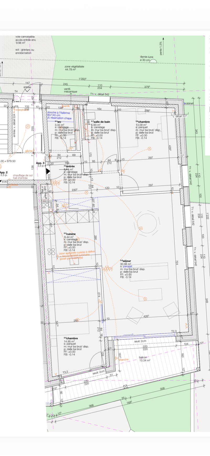Screen dimensions: 210x456
Task: Click the "3.3 cuisine" room title
Action: [70, 234]
